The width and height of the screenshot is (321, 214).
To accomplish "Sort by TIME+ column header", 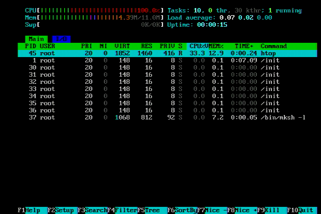I will (244, 46).
